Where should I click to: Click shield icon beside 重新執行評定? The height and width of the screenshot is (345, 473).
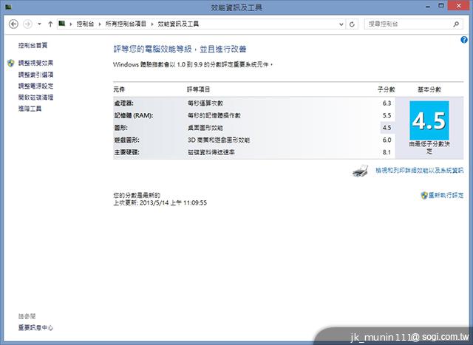tap(424, 196)
